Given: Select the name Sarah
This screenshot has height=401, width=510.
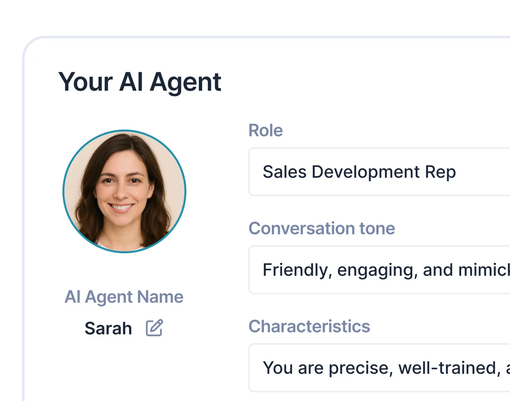Looking at the screenshot, I should (x=108, y=328).
